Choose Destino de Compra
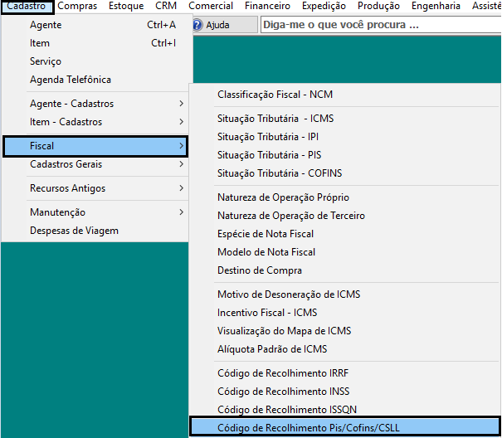The height and width of the screenshot is (438, 502). (x=345, y=270)
